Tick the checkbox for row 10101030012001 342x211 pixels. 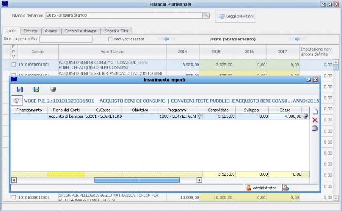coord(14,197)
